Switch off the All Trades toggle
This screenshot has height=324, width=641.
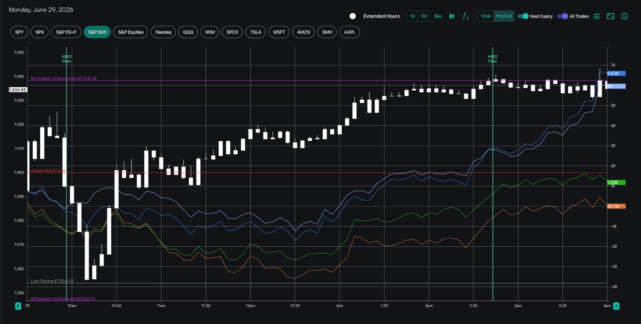point(562,16)
